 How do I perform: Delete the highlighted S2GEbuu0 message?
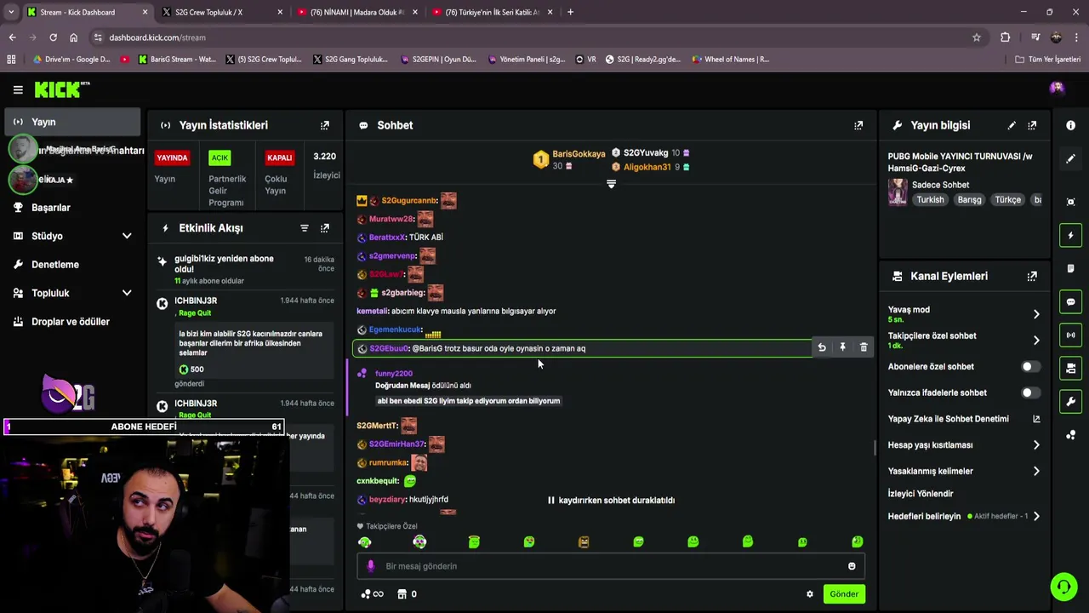(864, 347)
